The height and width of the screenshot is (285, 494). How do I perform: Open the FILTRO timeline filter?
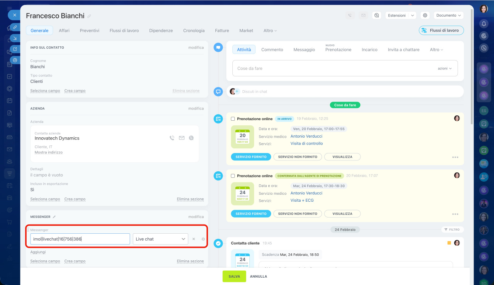(x=452, y=229)
